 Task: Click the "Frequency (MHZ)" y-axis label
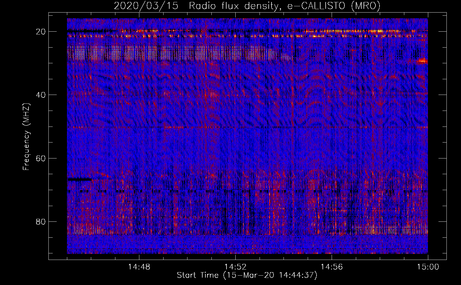[x=26, y=137]
